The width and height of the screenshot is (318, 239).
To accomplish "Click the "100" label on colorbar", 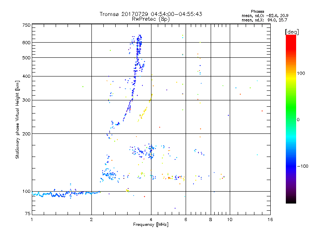I will tap(301, 73).
